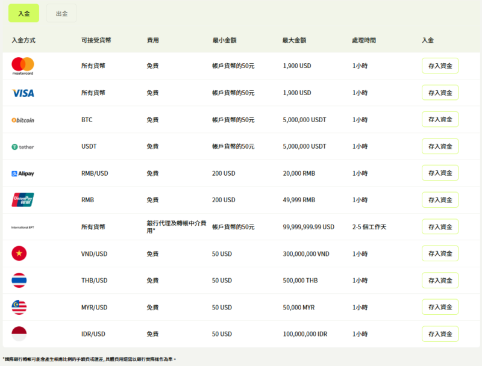
Task: Switch to the 出金 withdrawal tab
Action: 61,13
